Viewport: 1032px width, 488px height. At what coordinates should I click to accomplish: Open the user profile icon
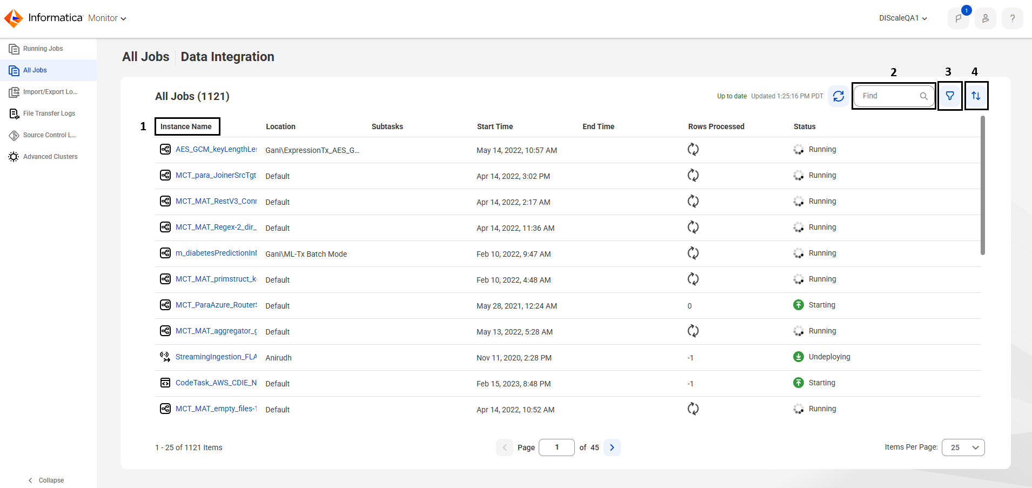coord(986,18)
